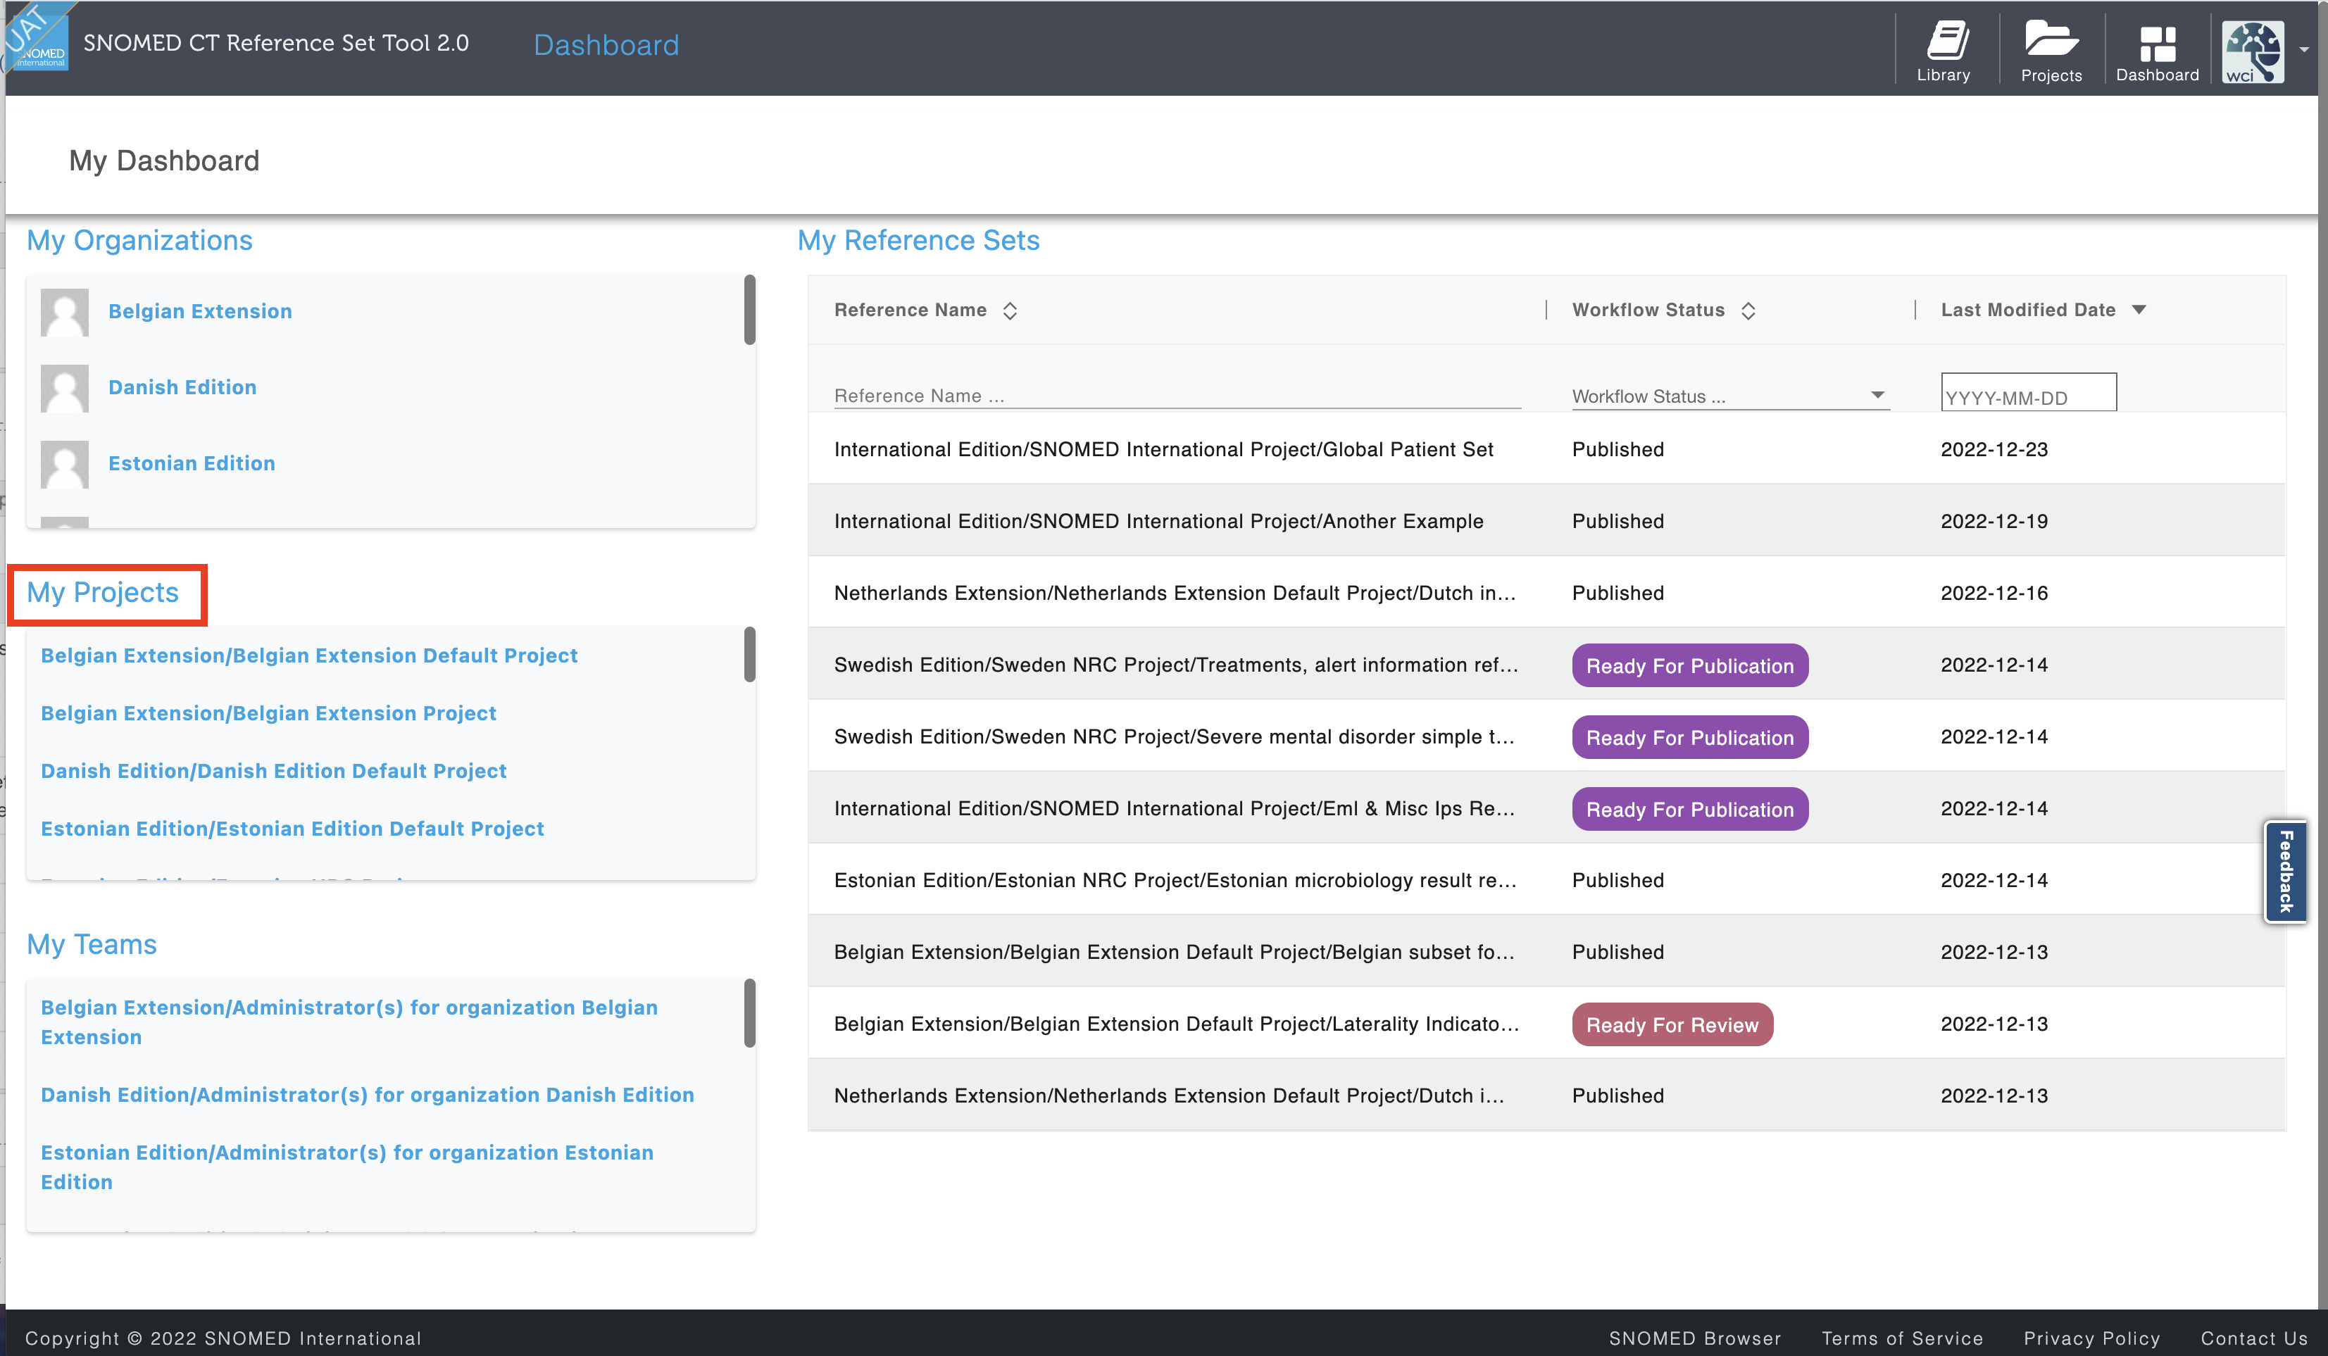The image size is (2328, 1356).
Task: Click the My Teams list scrollbar
Action: coord(749,1013)
